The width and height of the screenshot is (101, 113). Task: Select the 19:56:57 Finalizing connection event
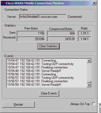click(47, 81)
